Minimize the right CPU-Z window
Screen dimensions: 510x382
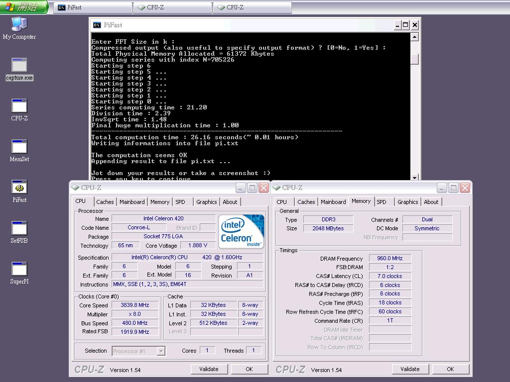(442, 188)
